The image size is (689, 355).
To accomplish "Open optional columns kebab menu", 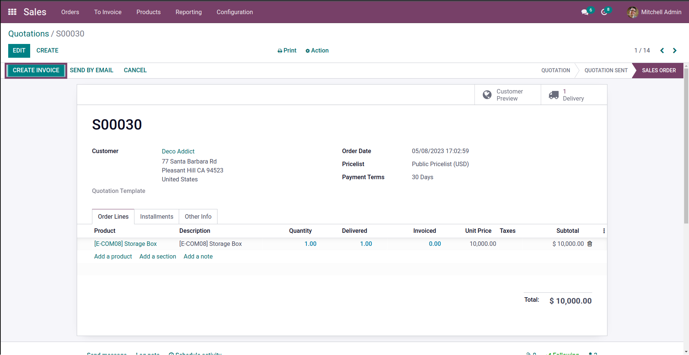I will [604, 231].
